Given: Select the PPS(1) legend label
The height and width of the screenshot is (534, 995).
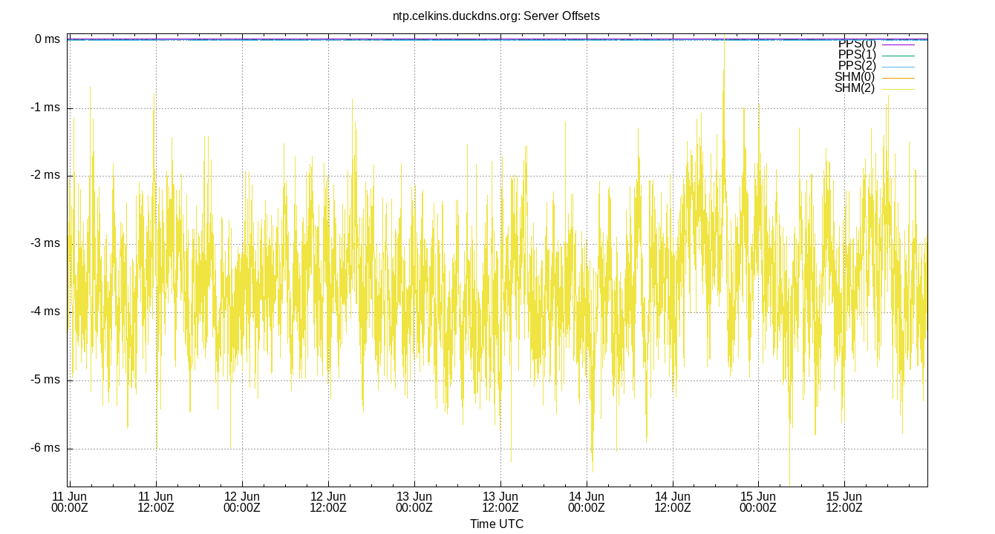Looking at the screenshot, I should coord(857,55).
